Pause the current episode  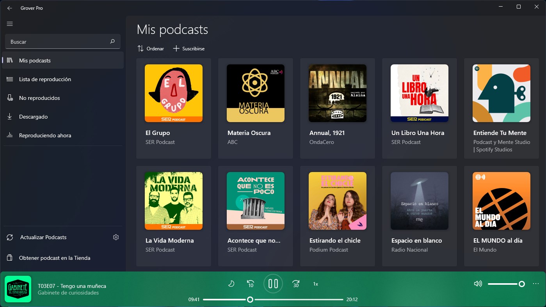pyautogui.click(x=273, y=284)
